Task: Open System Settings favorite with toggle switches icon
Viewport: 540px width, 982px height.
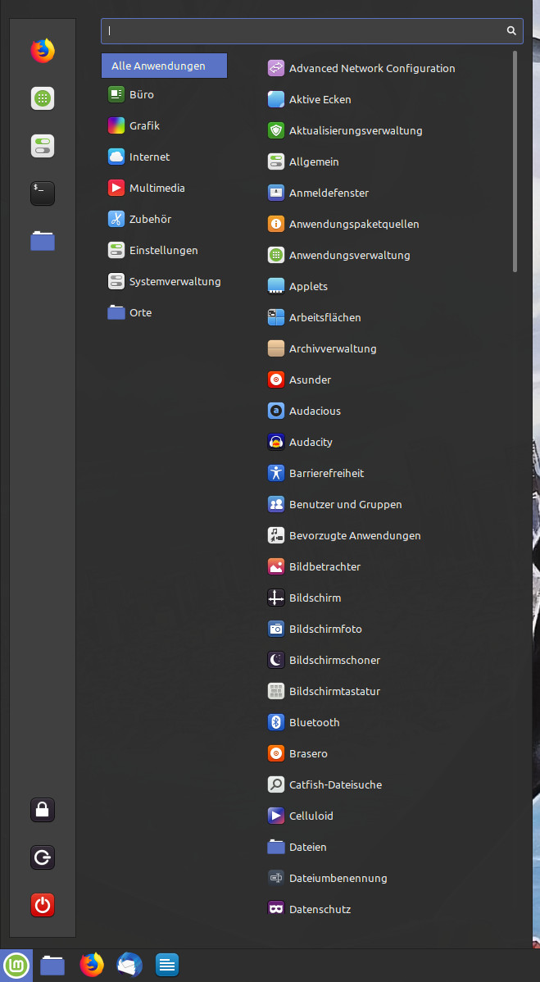Action: (43, 146)
